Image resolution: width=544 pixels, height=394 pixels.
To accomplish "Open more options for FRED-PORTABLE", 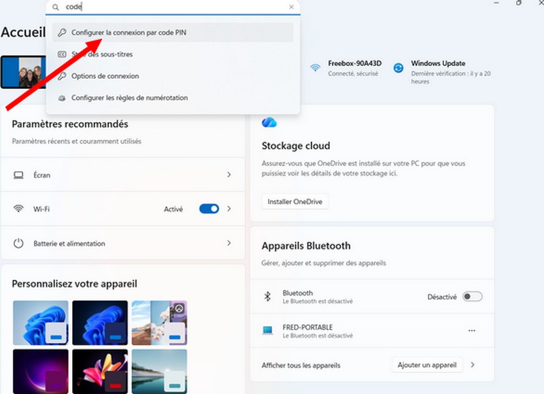I will click(x=471, y=330).
